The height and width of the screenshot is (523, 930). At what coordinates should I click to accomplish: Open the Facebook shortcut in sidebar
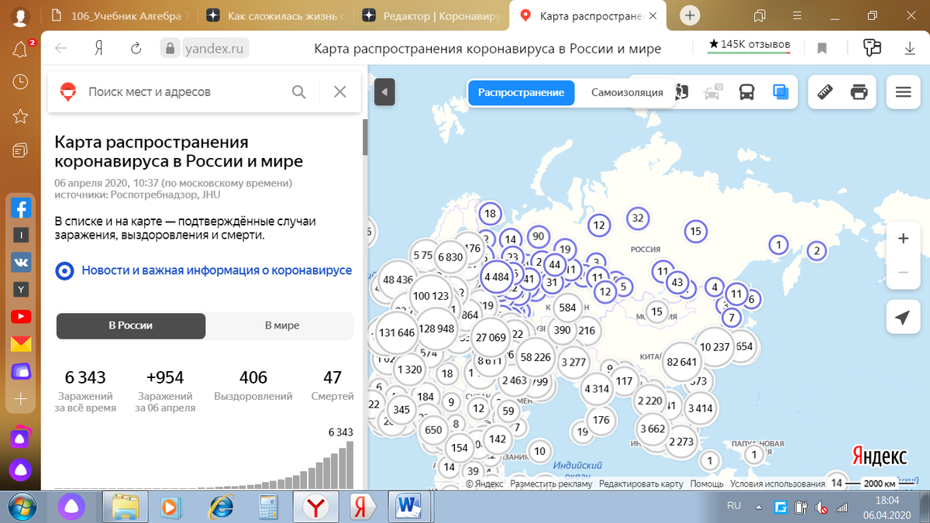pos(21,208)
